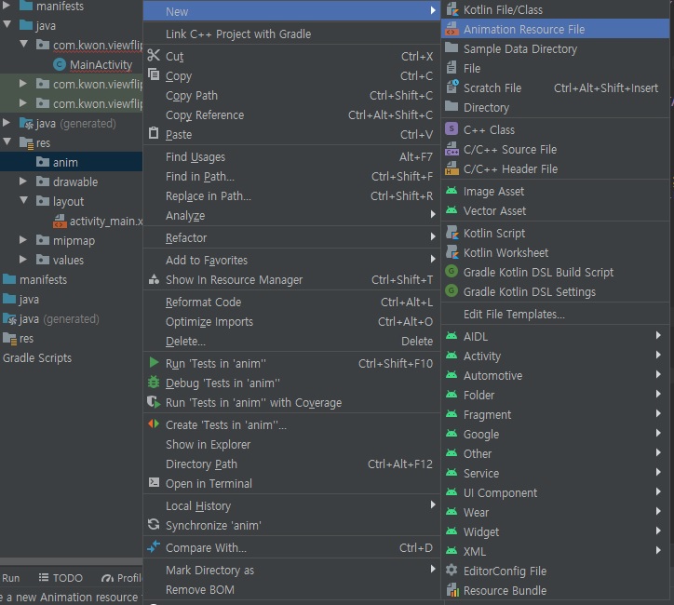Choose Show in Explorer
The height and width of the screenshot is (605, 674).
click(292, 444)
